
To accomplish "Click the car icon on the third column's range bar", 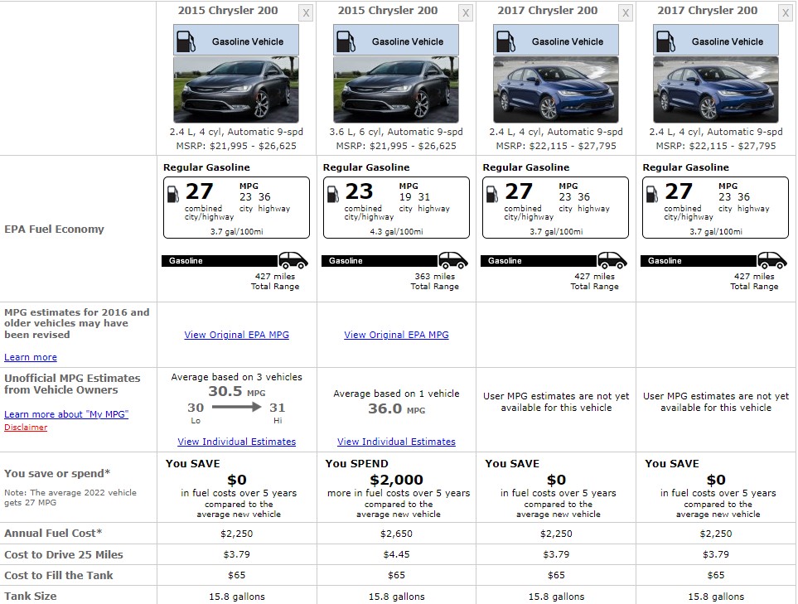I will [612, 260].
